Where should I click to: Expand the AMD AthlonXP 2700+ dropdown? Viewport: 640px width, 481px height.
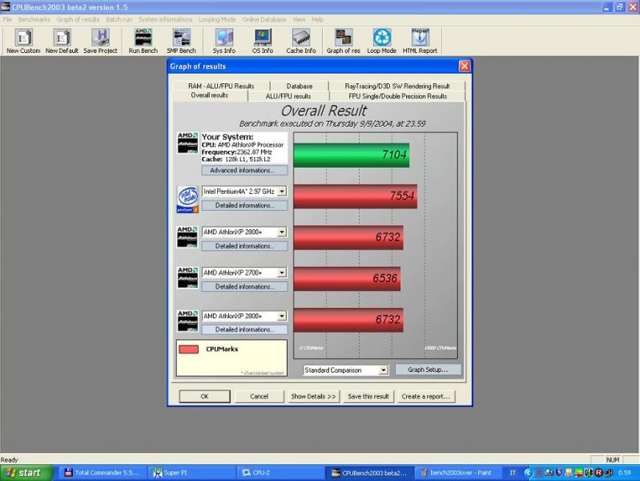click(282, 273)
